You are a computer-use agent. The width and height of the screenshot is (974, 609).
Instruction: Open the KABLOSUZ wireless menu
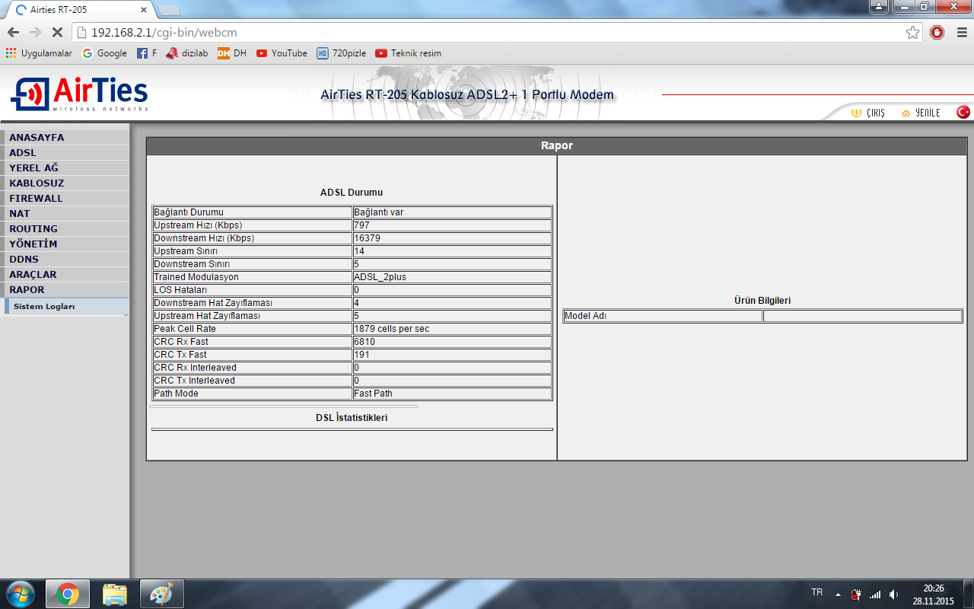pos(37,183)
